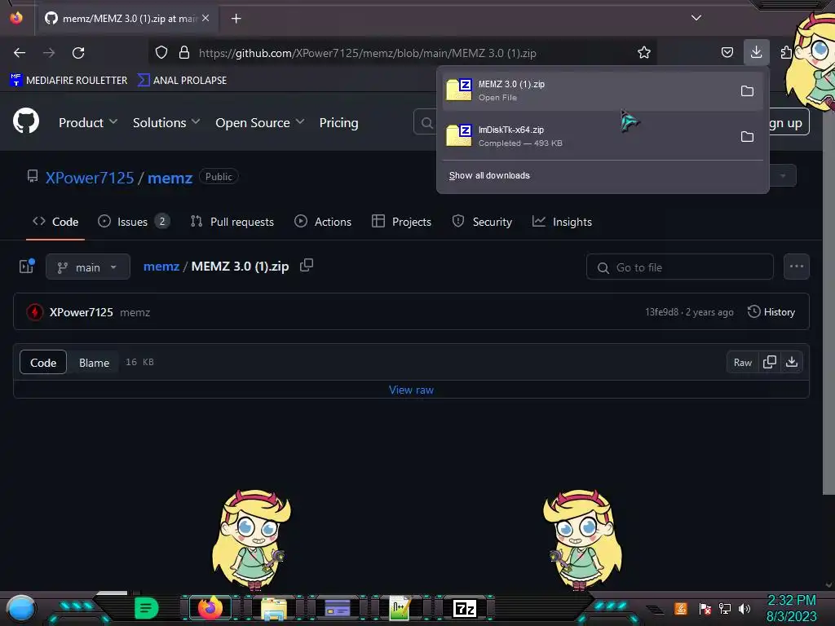View file History
Viewport: 835px width, 626px height.
[771, 312]
